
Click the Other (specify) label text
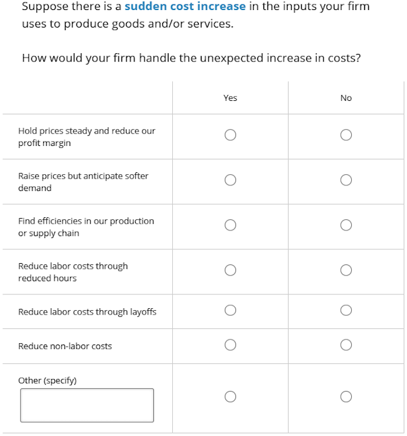click(47, 380)
